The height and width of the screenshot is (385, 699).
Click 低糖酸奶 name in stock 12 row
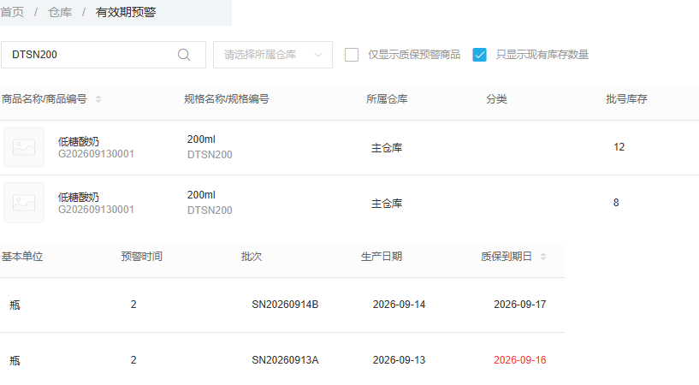[x=79, y=142]
